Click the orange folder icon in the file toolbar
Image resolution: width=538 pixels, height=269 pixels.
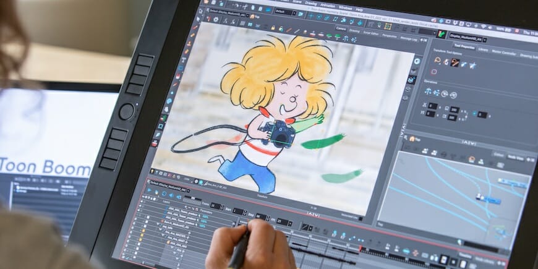[x=206, y=2]
